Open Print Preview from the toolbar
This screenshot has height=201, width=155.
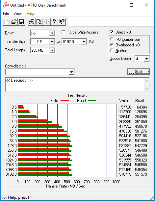point(39,22)
